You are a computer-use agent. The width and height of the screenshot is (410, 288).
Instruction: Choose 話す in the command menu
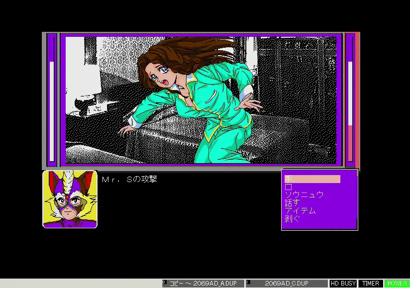coord(292,202)
